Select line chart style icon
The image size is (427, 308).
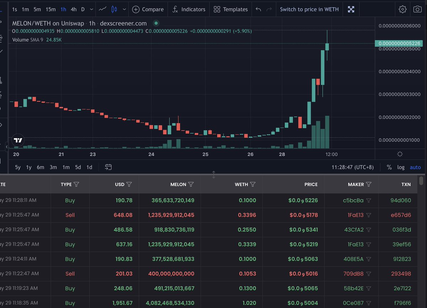click(x=102, y=9)
